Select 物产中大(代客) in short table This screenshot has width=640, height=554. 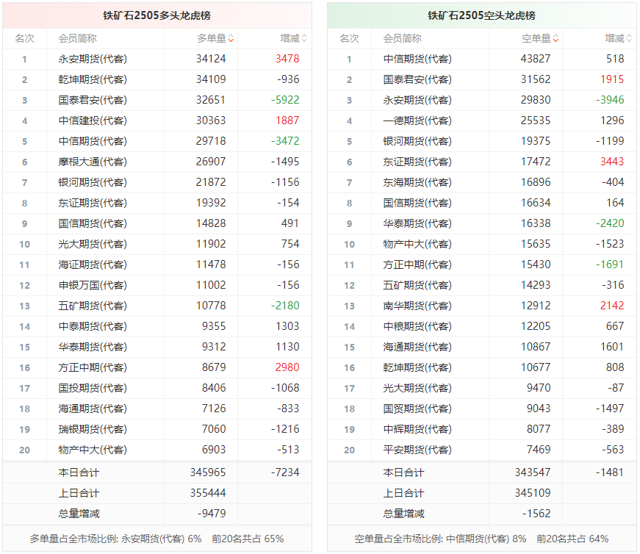(417, 244)
